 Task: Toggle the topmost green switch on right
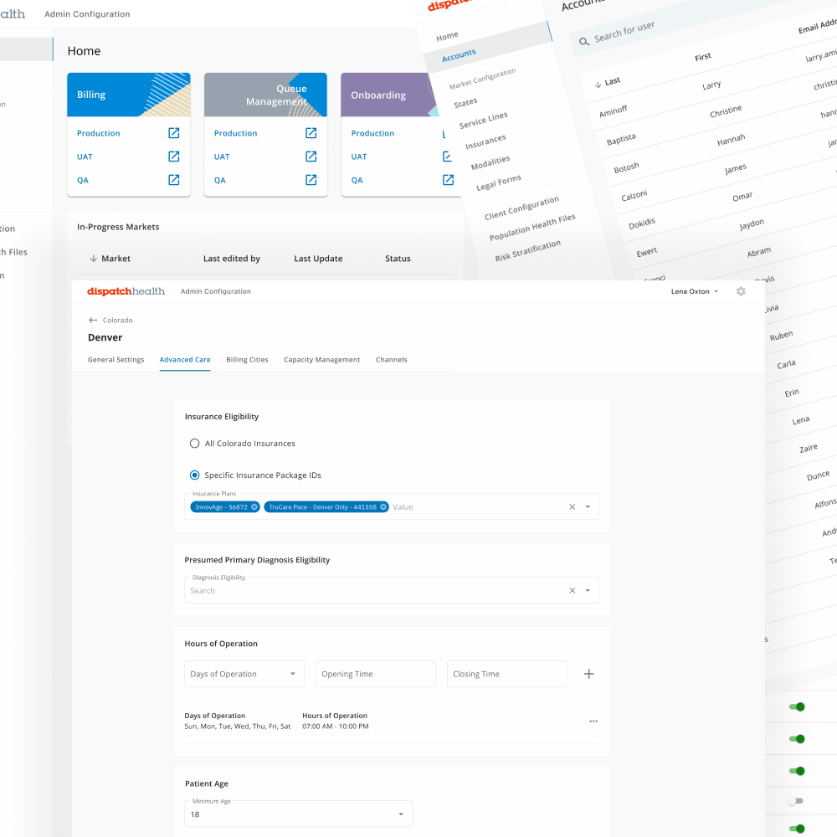[x=797, y=706]
